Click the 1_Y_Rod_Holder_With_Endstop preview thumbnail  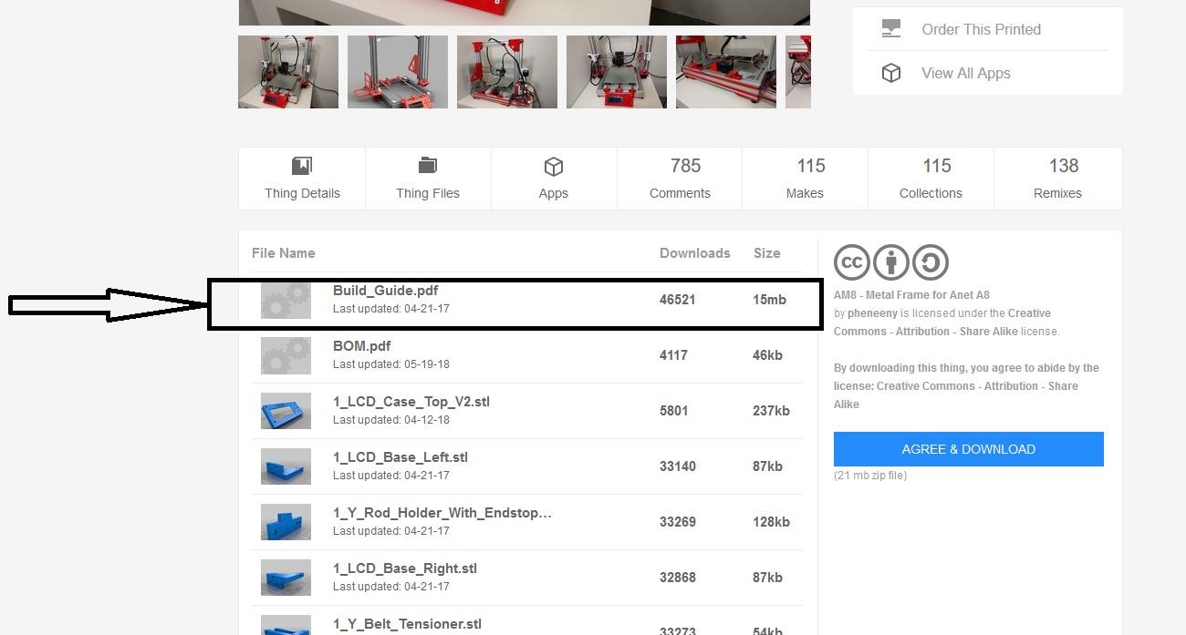click(x=286, y=522)
